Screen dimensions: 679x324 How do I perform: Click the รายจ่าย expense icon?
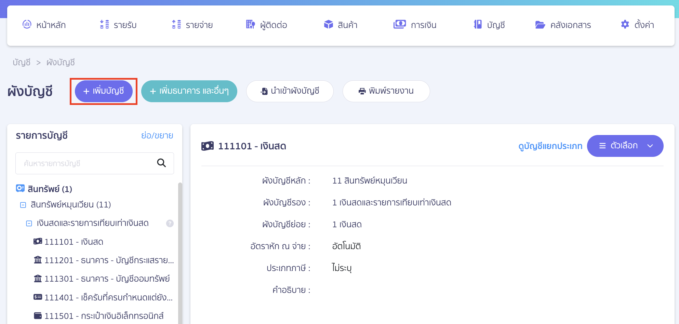(176, 24)
